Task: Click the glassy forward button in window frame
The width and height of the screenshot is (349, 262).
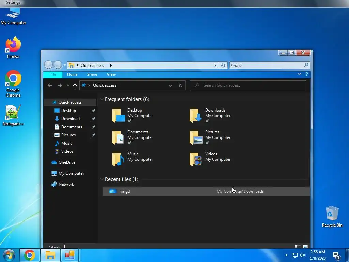Action: (58, 64)
